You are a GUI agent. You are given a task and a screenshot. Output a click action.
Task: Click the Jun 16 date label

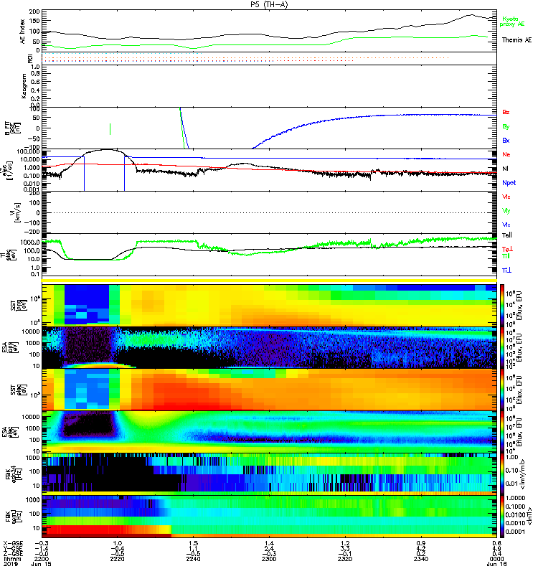(x=496, y=564)
